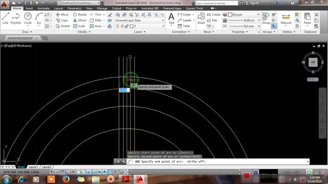Screen dimensions: 328x184
Task: Click the command line input field
Action: [217, 162]
